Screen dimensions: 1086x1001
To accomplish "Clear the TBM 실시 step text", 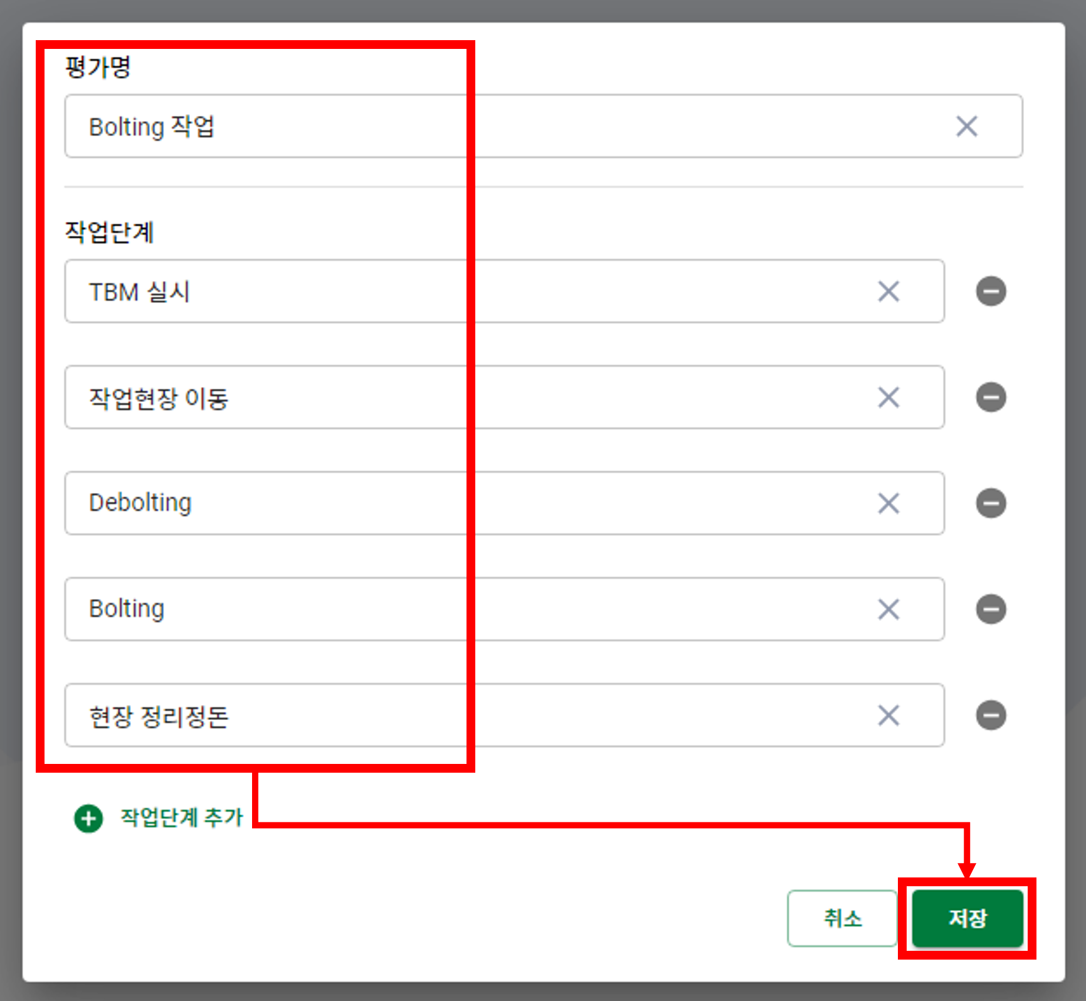I will pyautogui.click(x=888, y=291).
